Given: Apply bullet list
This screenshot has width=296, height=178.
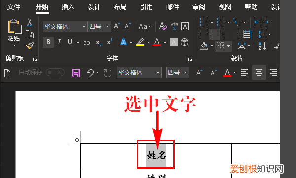Looking at the screenshot, I should (x=203, y=22).
